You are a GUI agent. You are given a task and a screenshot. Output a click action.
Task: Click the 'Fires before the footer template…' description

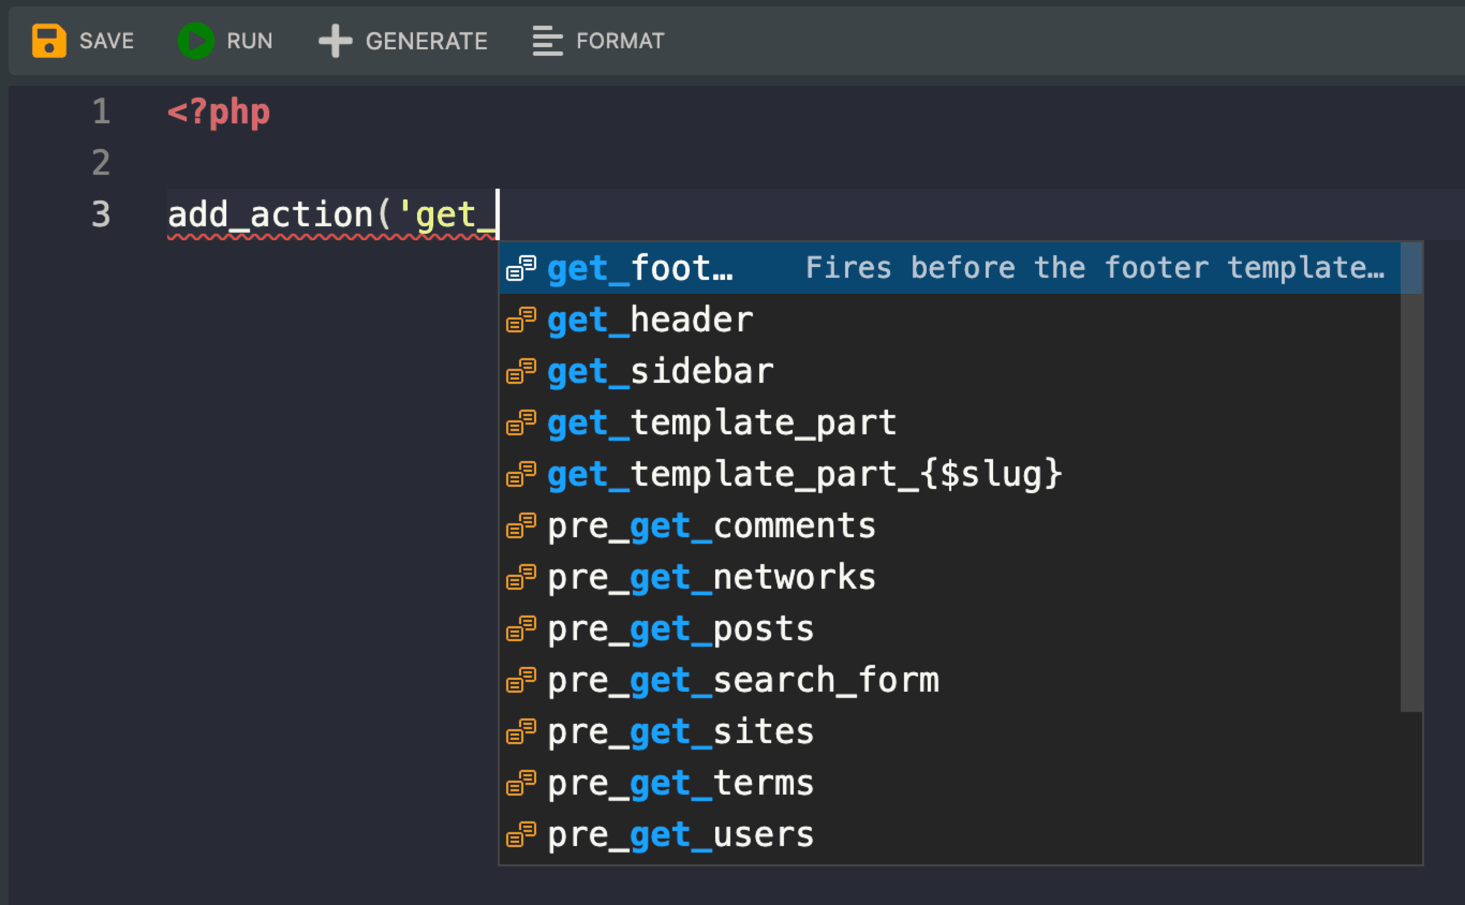[x=1095, y=268]
